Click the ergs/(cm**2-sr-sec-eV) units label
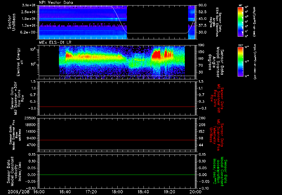 coord(255,61)
